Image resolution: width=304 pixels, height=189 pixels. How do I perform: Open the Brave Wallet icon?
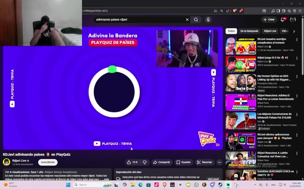point(284,11)
